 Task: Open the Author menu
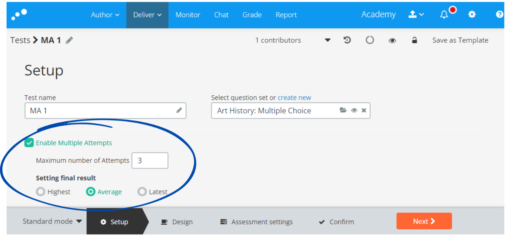click(105, 15)
